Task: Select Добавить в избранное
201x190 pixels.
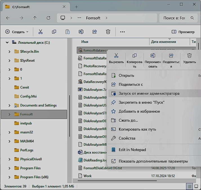Action: 155,111
